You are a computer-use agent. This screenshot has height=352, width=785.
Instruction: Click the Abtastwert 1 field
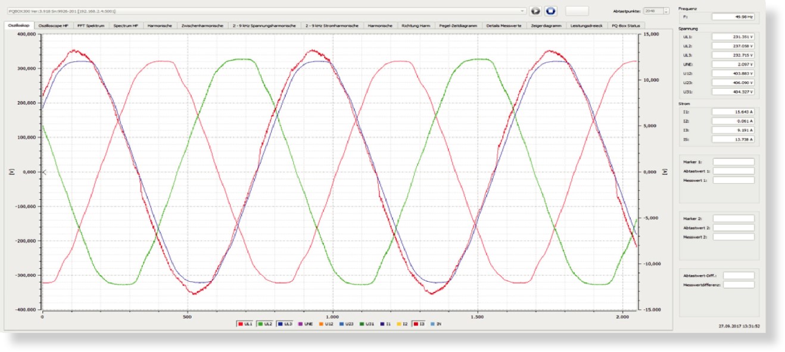coord(733,171)
